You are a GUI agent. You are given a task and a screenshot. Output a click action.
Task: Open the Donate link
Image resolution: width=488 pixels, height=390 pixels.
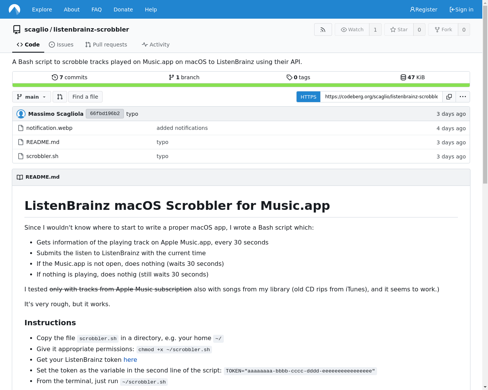pos(123,10)
